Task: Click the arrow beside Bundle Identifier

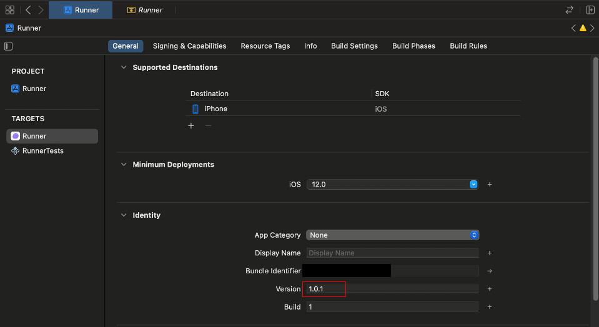Action: click(489, 271)
